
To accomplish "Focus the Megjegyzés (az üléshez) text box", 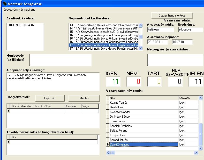I will [60, 60].
